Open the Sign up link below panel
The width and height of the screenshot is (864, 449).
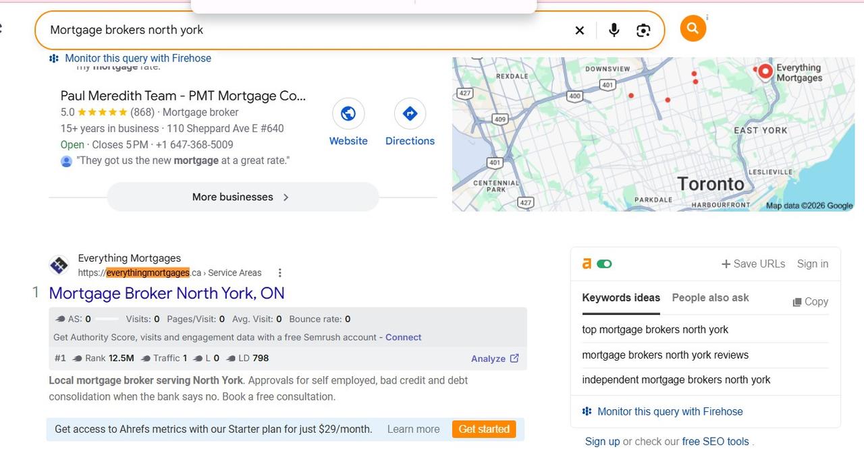point(602,442)
